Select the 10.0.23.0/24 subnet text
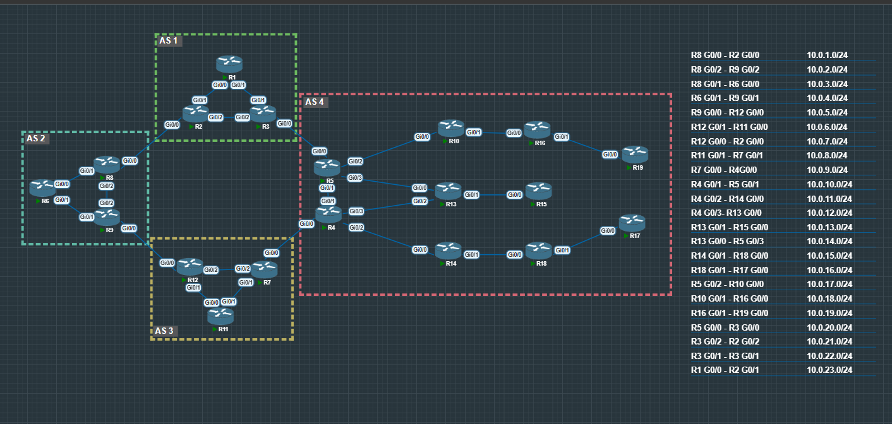 829,370
